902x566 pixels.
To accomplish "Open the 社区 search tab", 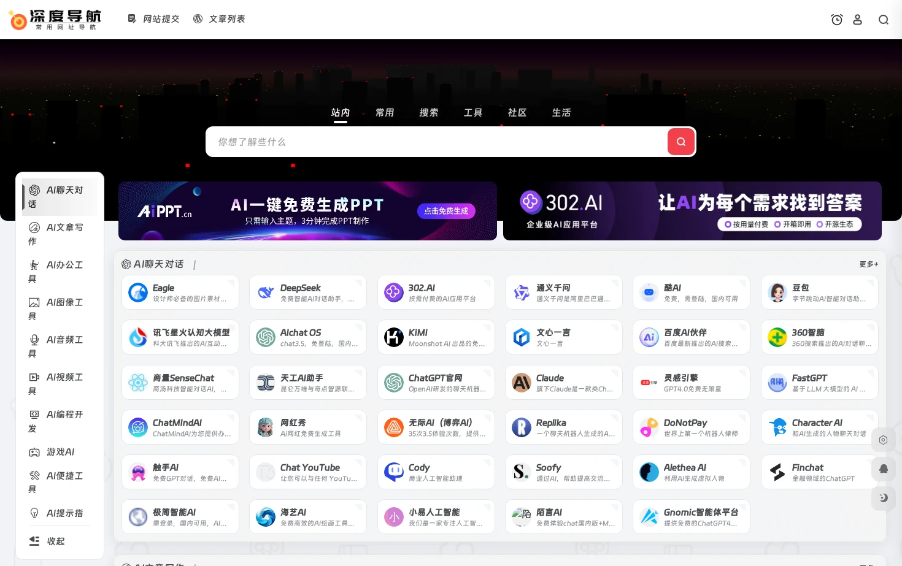I will click(517, 113).
